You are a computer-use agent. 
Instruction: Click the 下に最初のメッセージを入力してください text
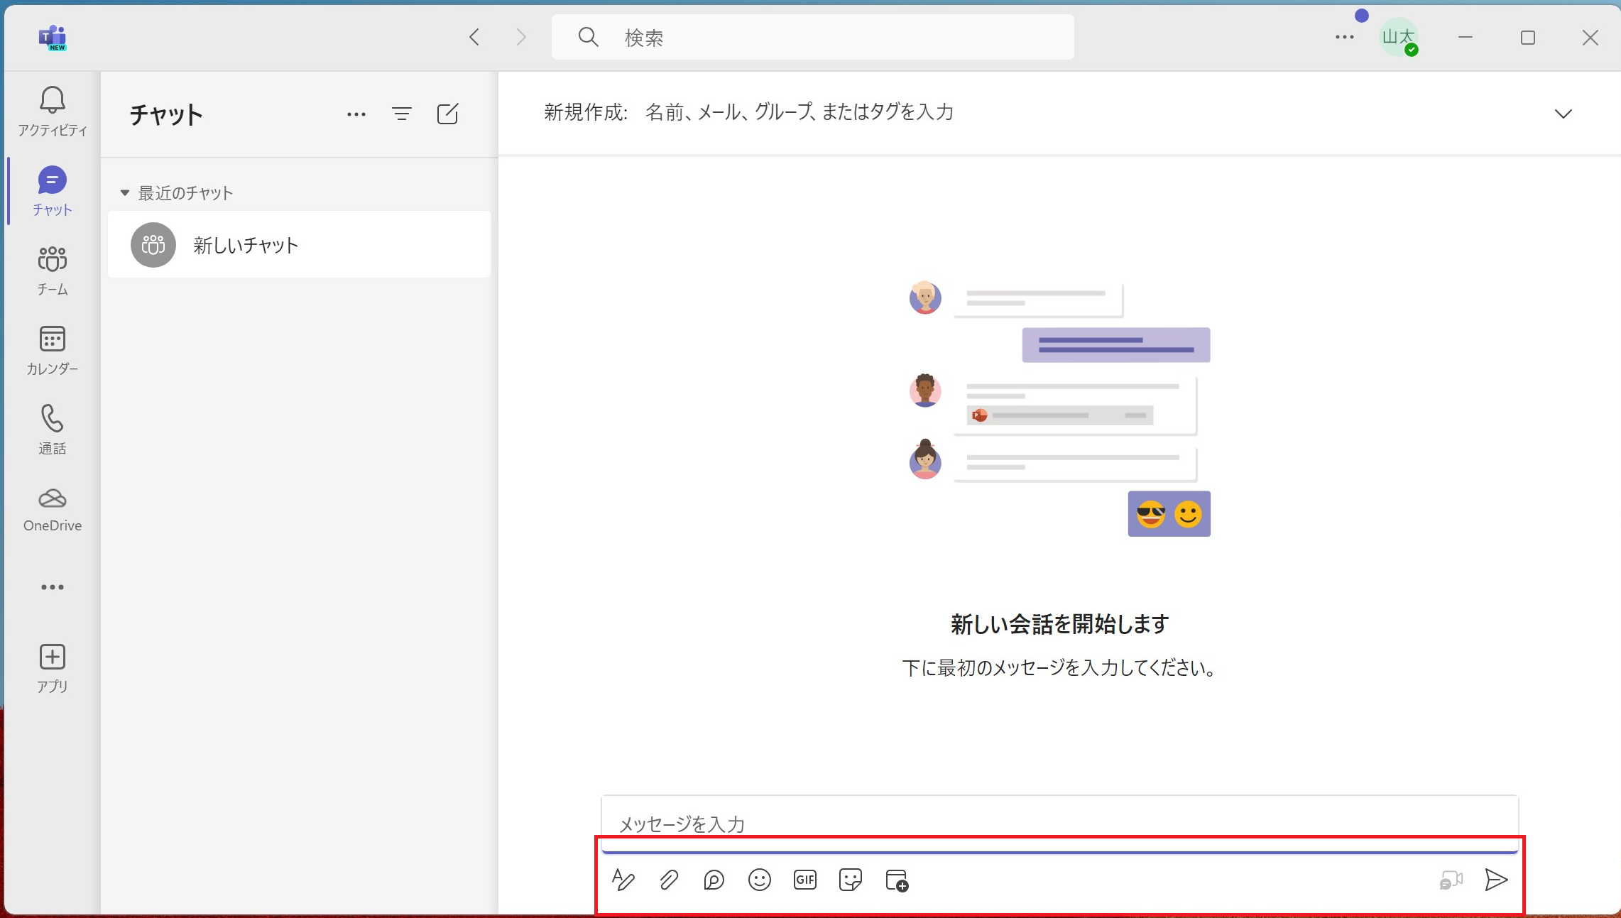pos(1059,668)
